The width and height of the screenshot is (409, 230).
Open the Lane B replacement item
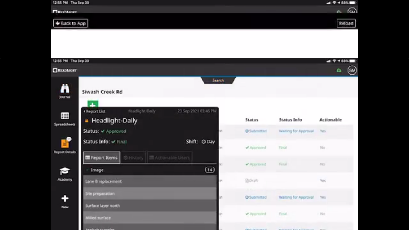[150, 181]
